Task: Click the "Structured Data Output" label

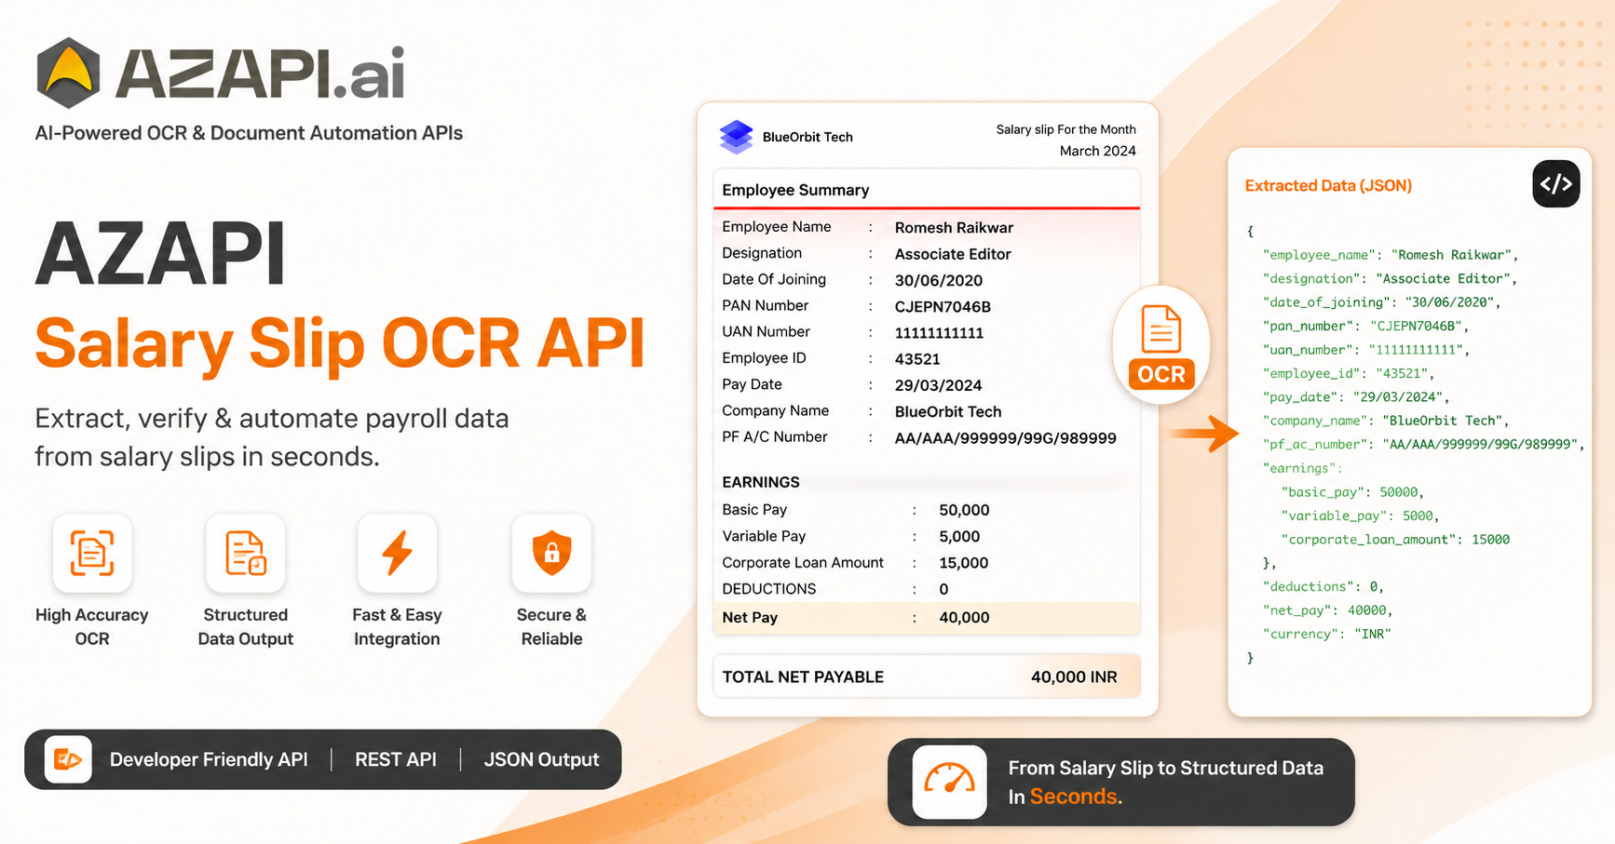Action: point(246,626)
